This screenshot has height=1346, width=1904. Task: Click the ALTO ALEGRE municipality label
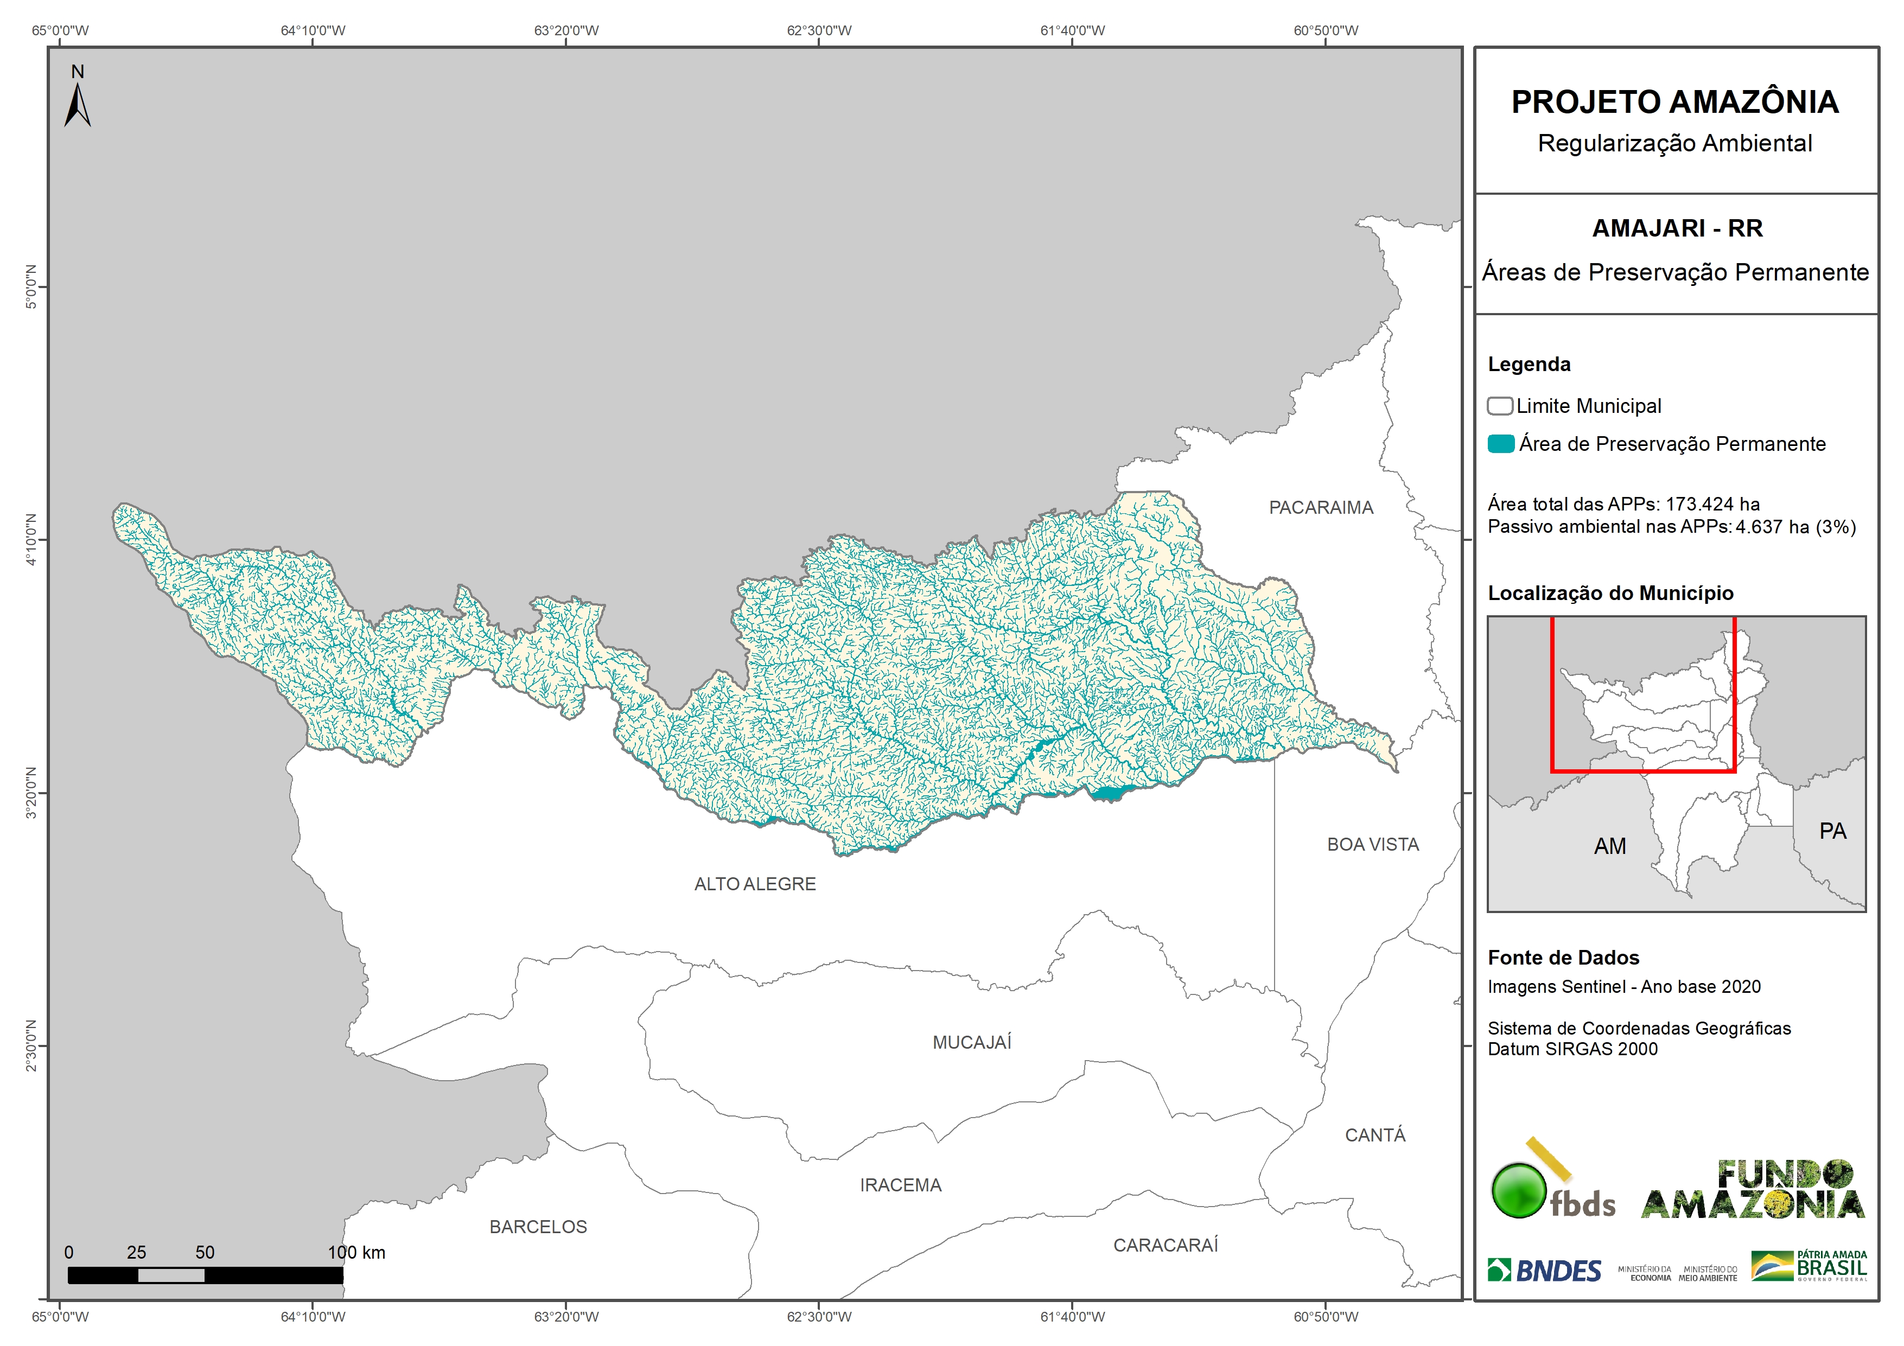click(755, 884)
